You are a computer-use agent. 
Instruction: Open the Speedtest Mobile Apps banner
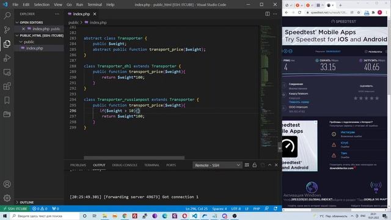pyautogui.click(x=335, y=36)
